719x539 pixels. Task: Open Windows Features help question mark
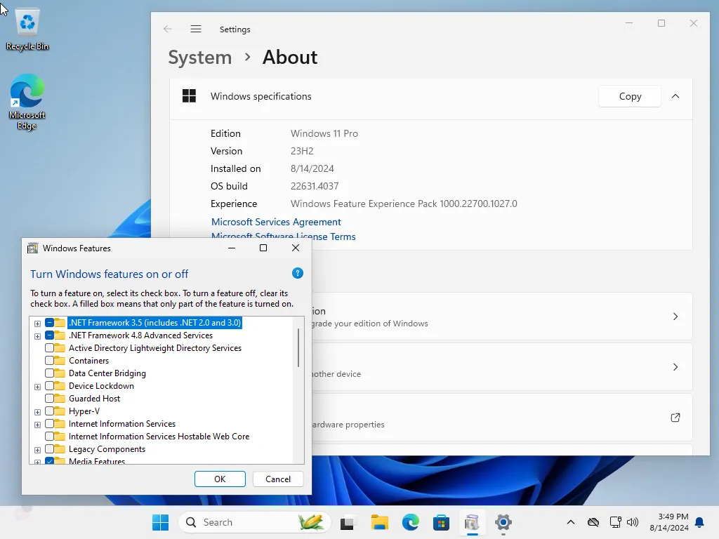(298, 274)
